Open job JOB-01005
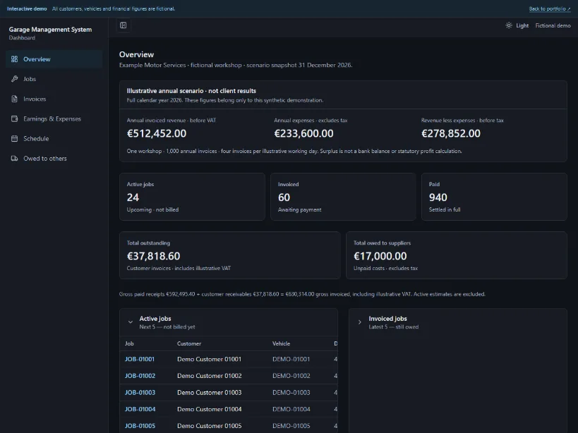The image size is (578, 433). click(140, 426)
